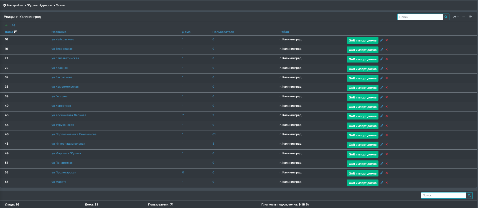Open ул Пролетарская street link

coord(64,172)
